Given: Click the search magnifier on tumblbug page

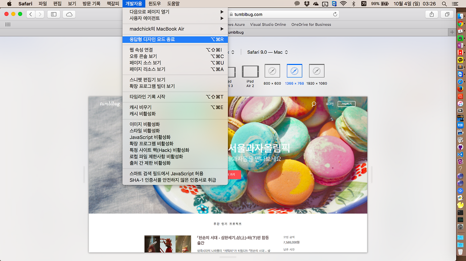Looking at the screenshot, I should (314, 104).
